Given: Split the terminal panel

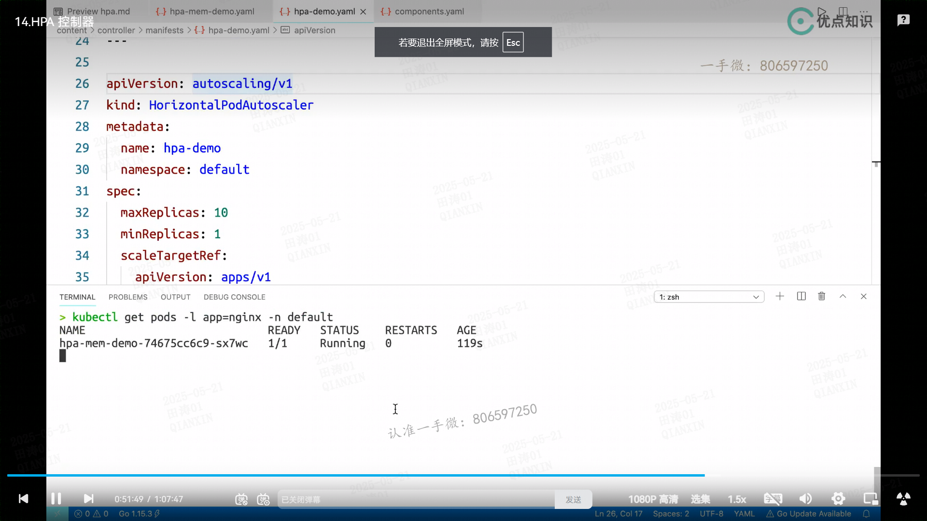Looking at the screenshot, I should tap(801, 296).
